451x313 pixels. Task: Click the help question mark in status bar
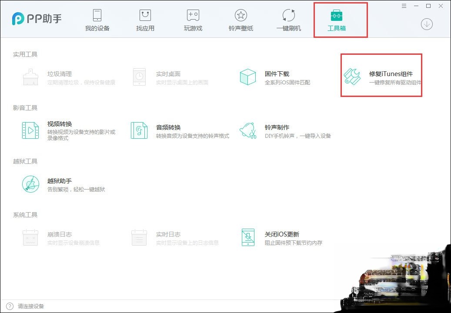[10, 306]
